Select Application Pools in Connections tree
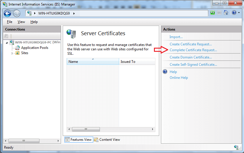 pos(35,48)
